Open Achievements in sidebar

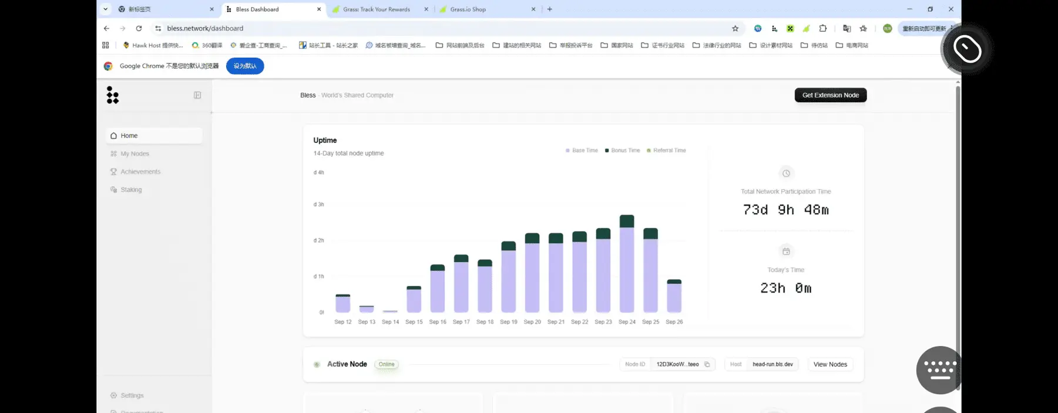pos(135,172)
